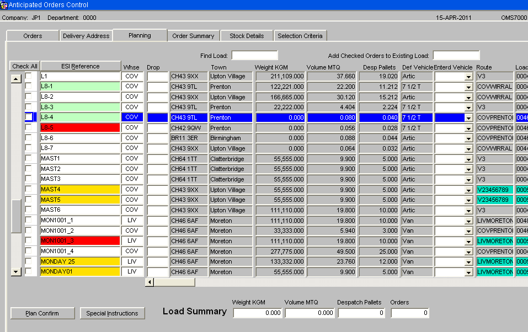Tick the checkbox for order MAST1
The image size is (528, 332).
pyautogui.click(x=28, y=158)
